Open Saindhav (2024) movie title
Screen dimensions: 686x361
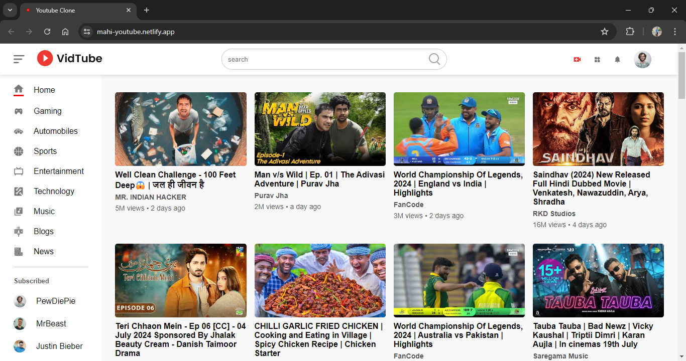(x=592, y=188)
